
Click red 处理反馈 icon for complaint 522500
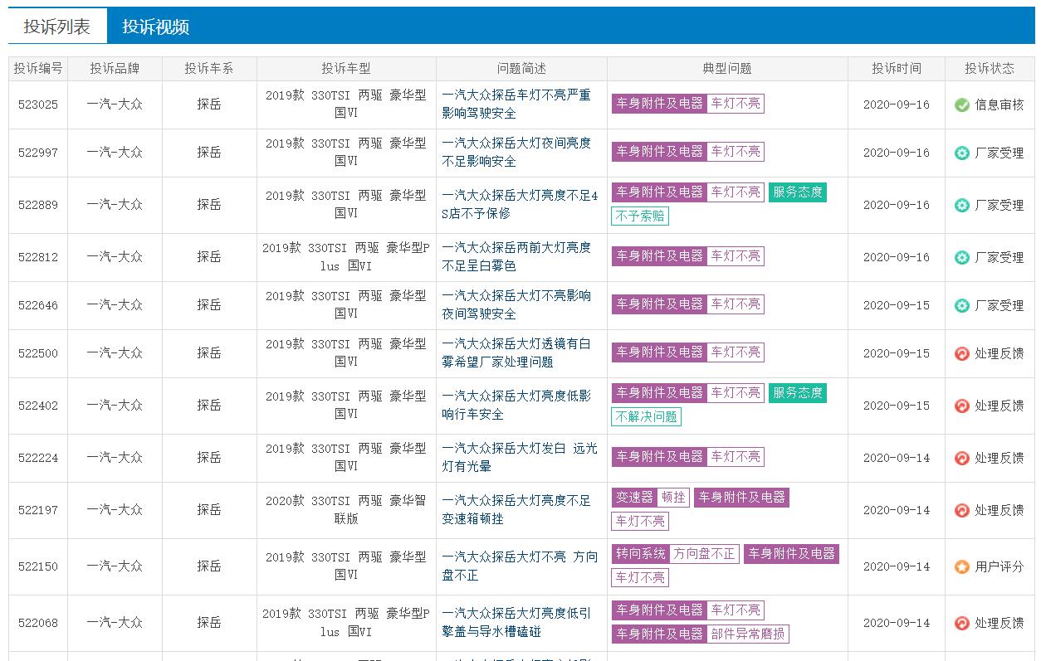962,354
